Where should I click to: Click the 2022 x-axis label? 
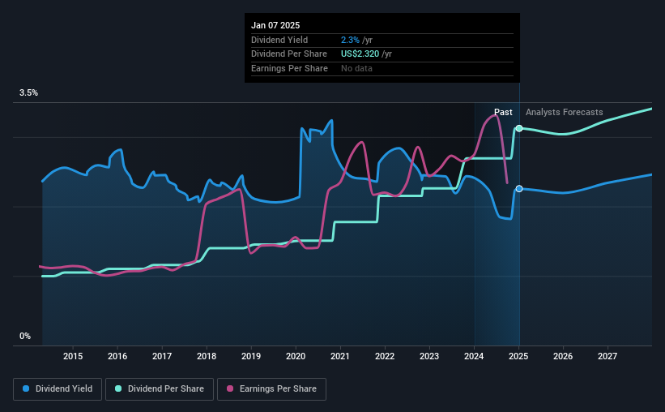385,356
